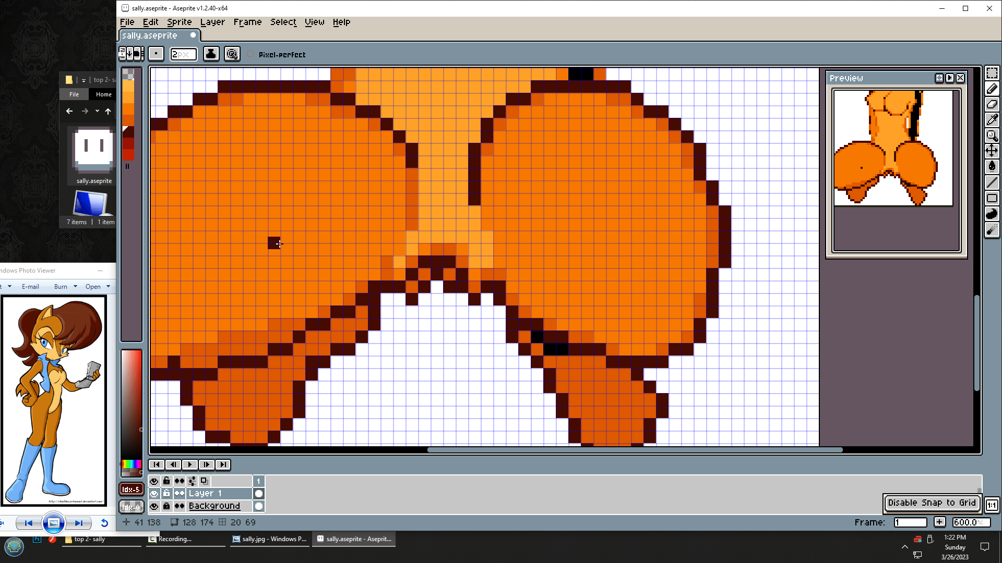Select the Zoom magnifier tool

tap(992, 136)
